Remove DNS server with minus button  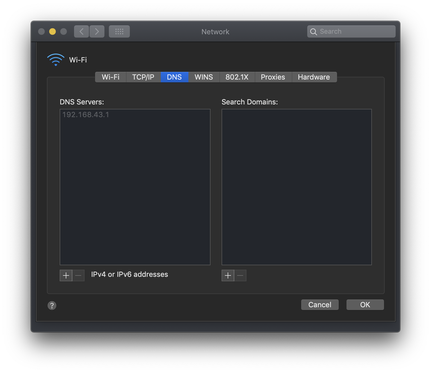[x=78, y=275]
